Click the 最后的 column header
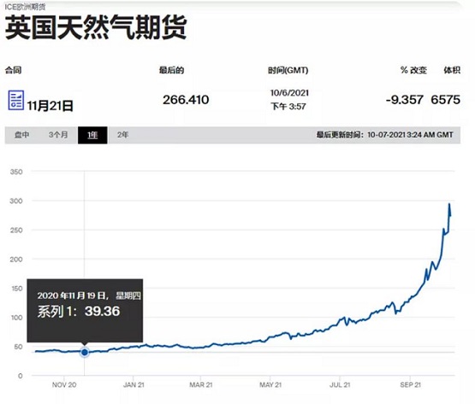475x404 pixels. pyautogui.click(x=171, y=70)
